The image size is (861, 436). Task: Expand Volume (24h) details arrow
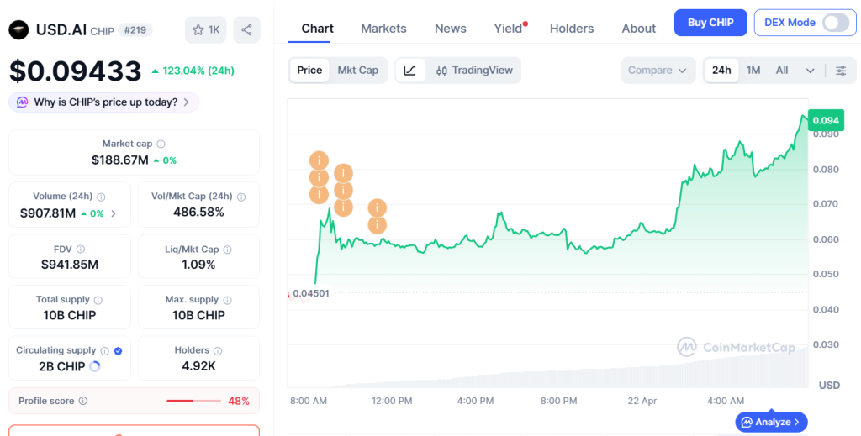pos(114,213)
